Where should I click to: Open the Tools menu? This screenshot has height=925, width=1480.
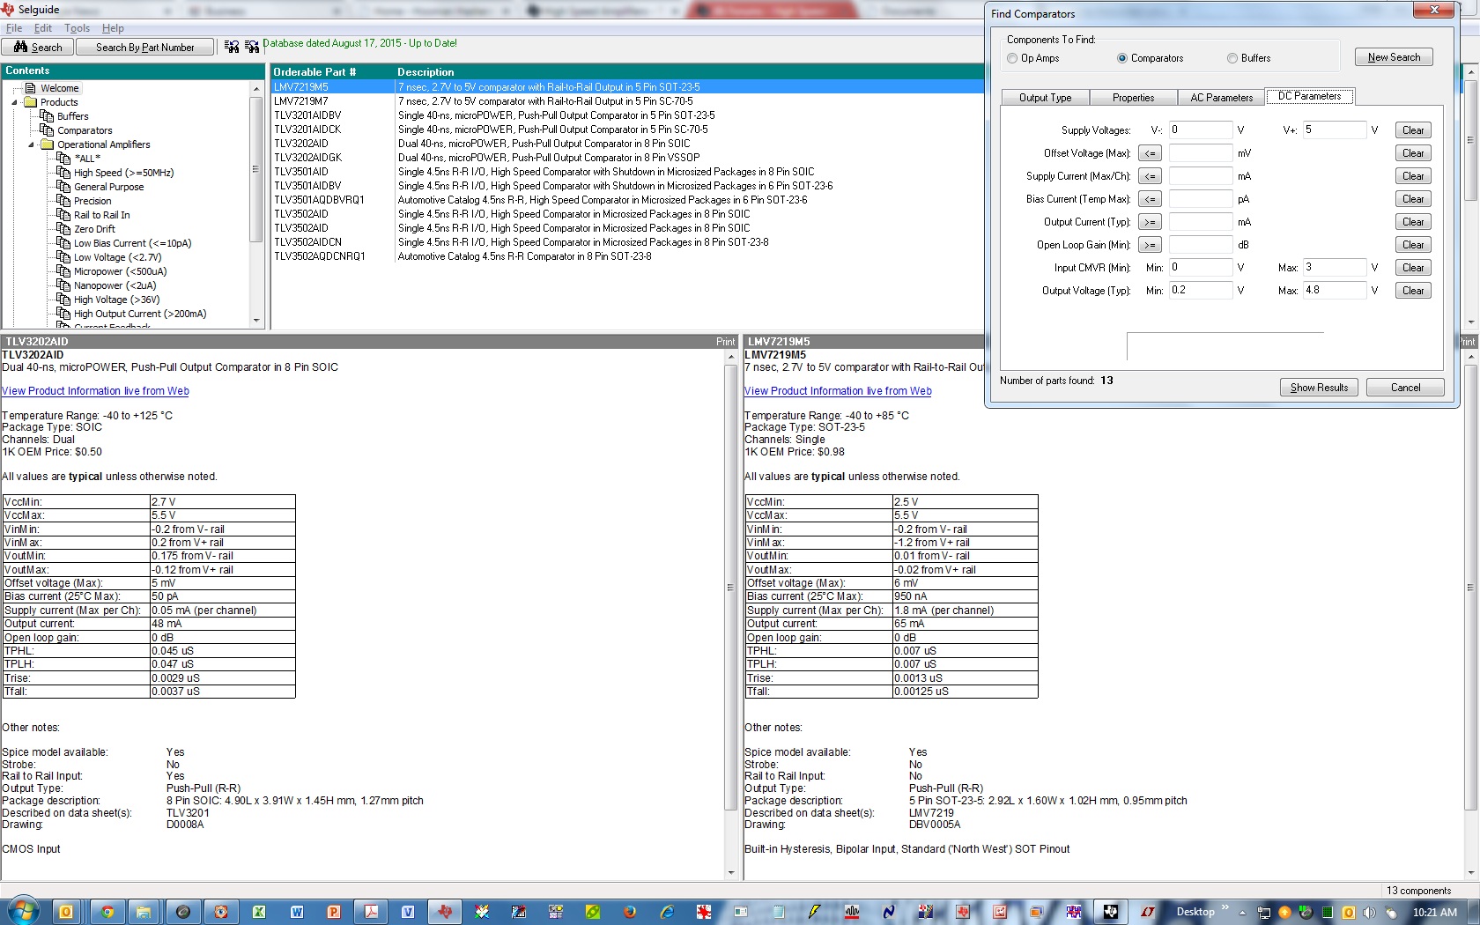coord(77,28)
